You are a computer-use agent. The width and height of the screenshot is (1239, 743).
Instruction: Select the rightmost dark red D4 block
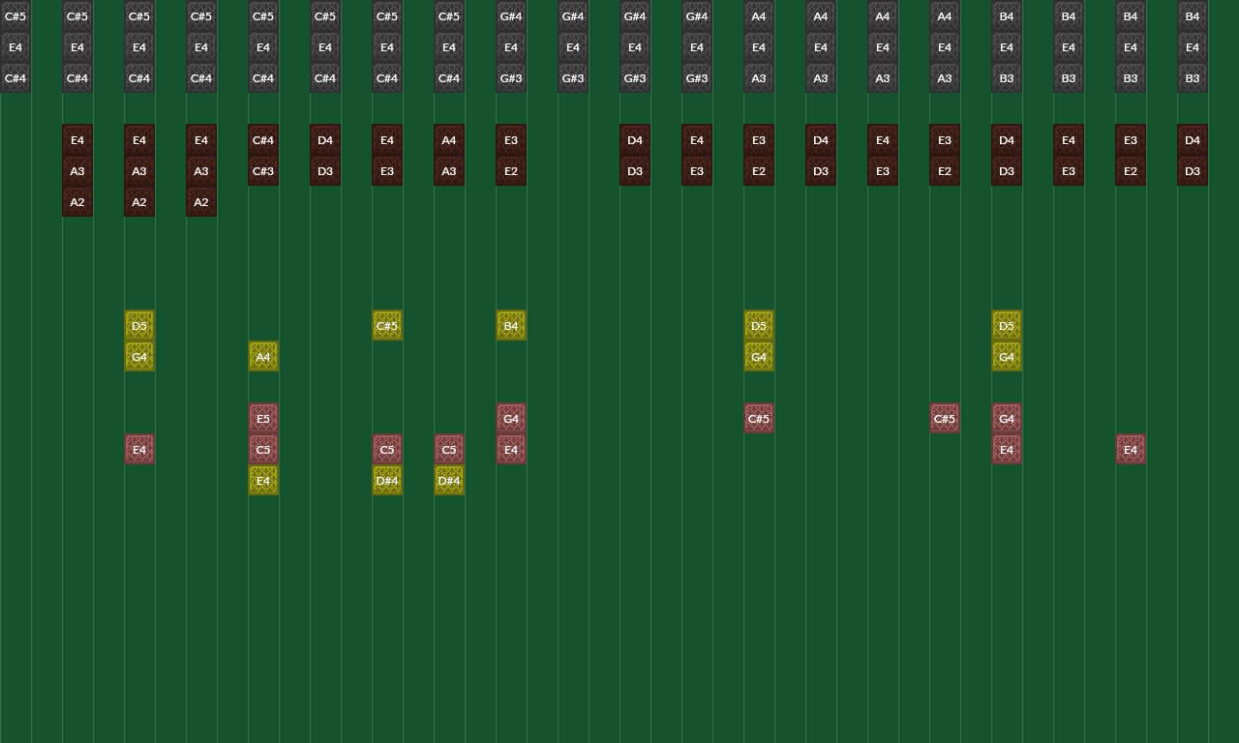click(1193, 140)
